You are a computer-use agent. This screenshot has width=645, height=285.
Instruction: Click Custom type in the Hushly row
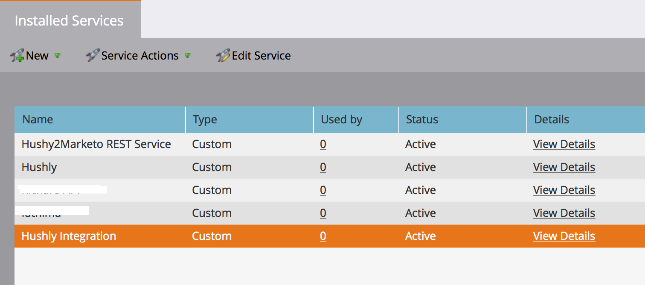click(x=212, y=167)
